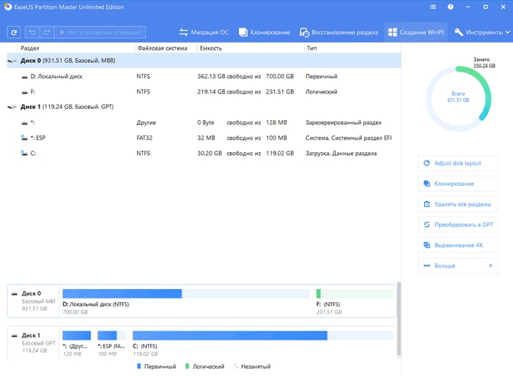
Task: Open the list menu icon in title bar
Action: (x=433, y=7)
